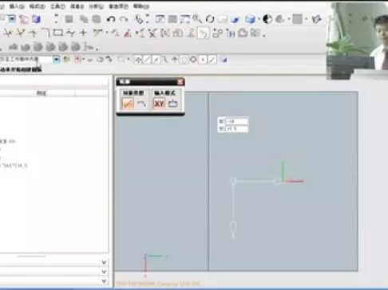This screenshot has width=388, height=290.
Task: Click the highlighted Profile curve tool icon
Action: coord(204,33)
